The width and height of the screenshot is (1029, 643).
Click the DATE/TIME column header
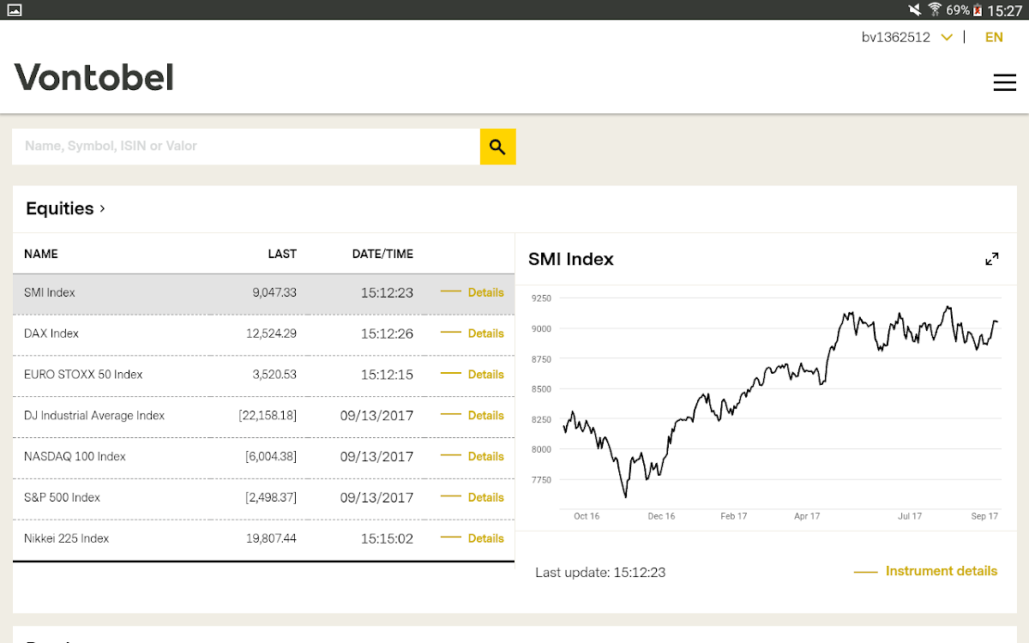tap(382, 254)
